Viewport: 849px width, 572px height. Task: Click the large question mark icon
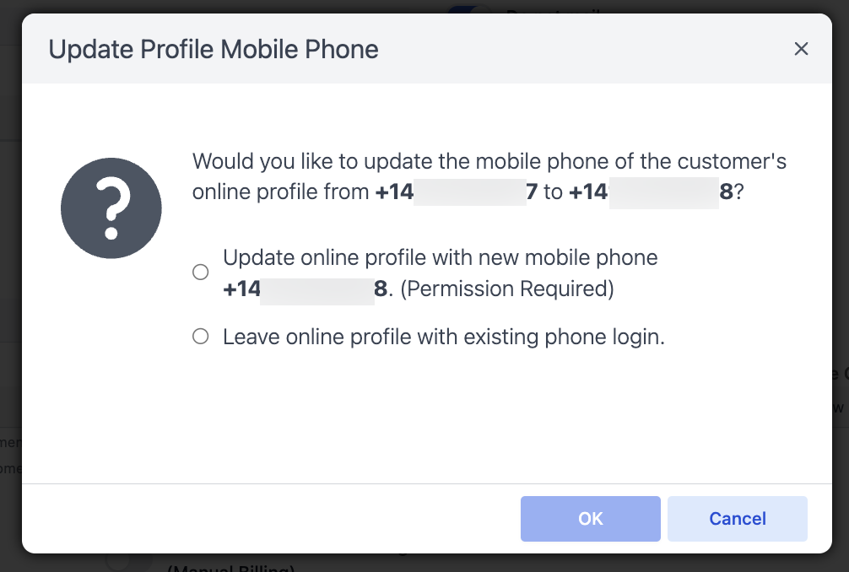coord(111,208)
